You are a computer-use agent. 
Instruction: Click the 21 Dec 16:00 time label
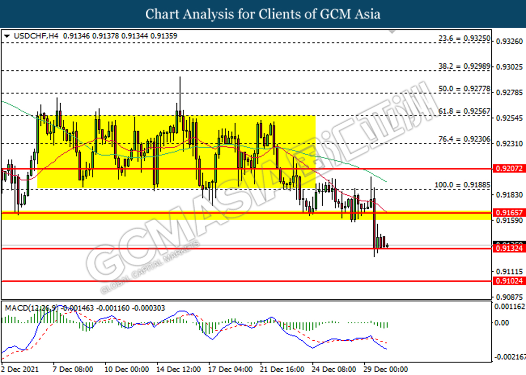pyautogui.click(x=282, y=369)
